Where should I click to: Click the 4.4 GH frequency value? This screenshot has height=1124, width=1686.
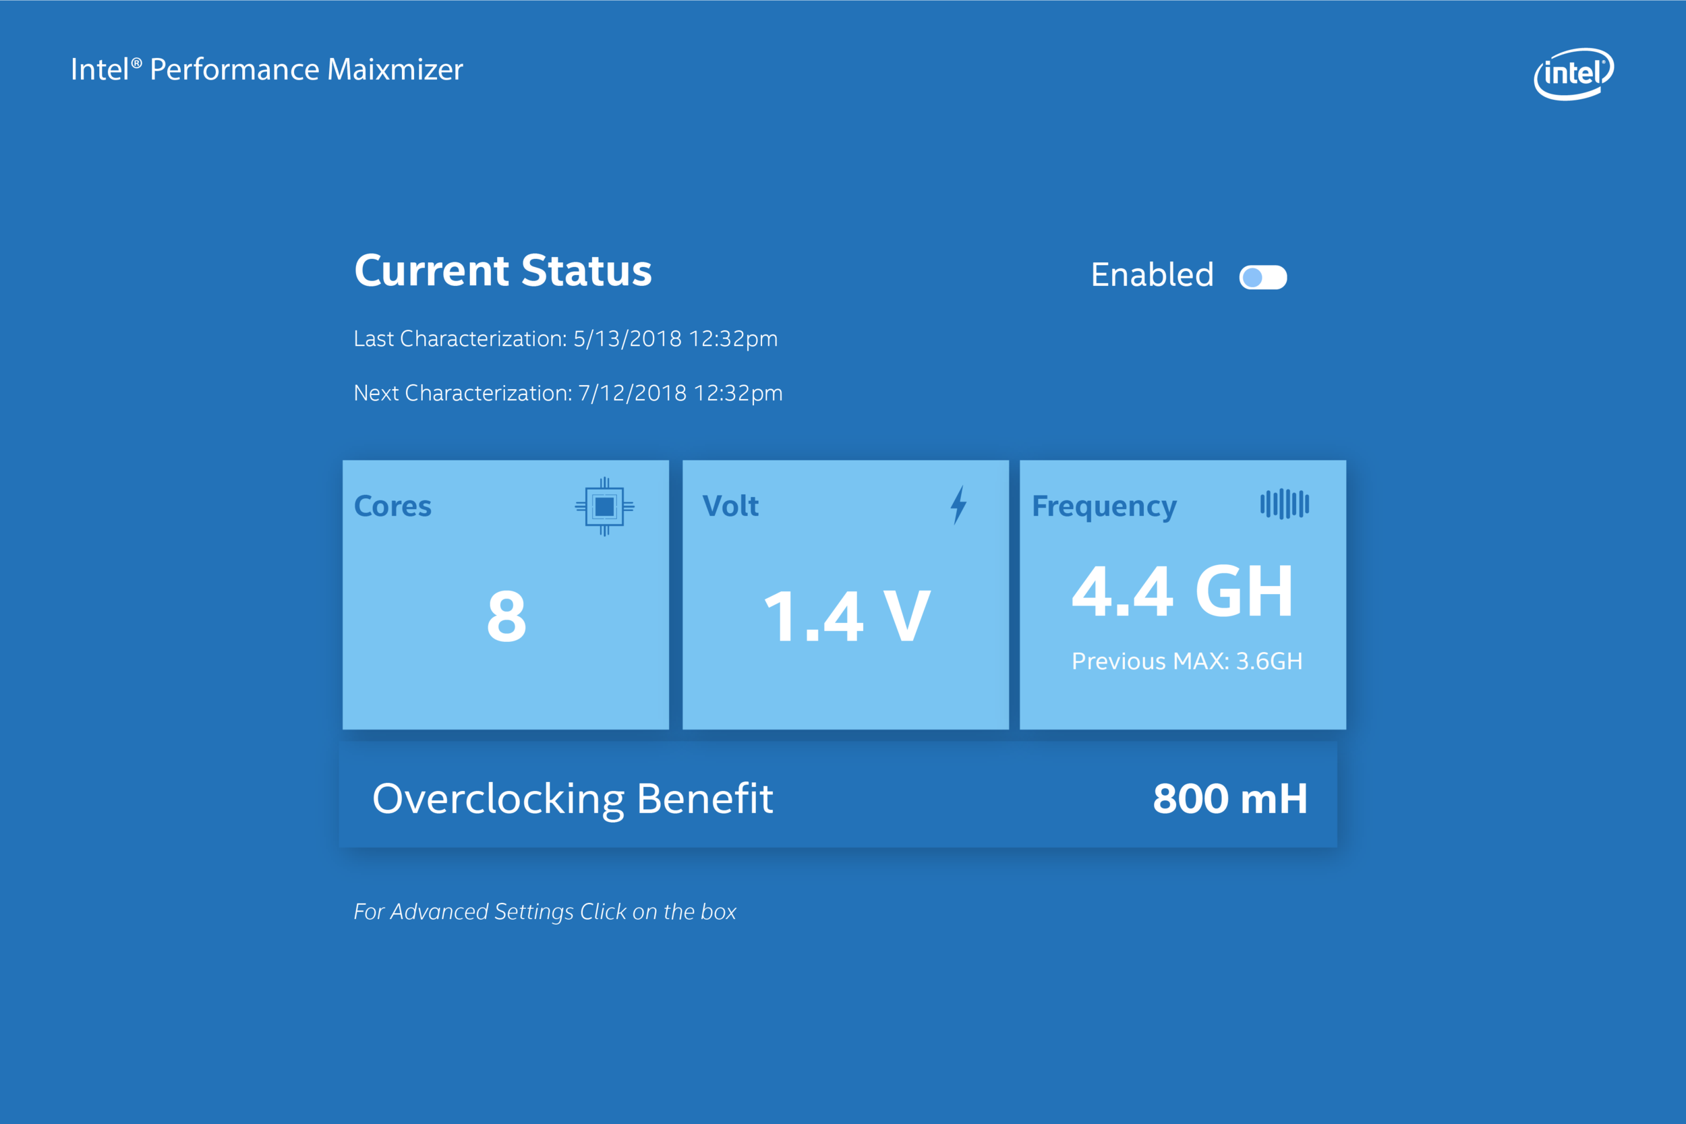[1183, 591]
